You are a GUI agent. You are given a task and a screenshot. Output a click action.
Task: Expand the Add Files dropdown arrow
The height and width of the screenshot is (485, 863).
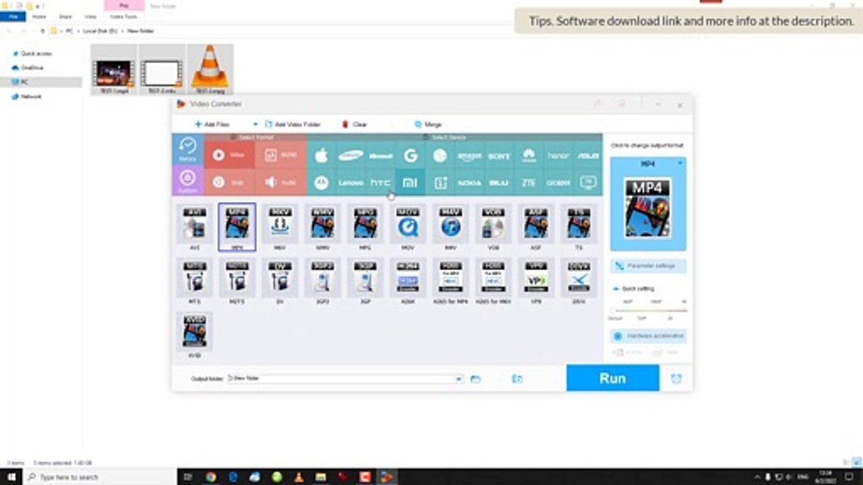click(x=256, y=125)
